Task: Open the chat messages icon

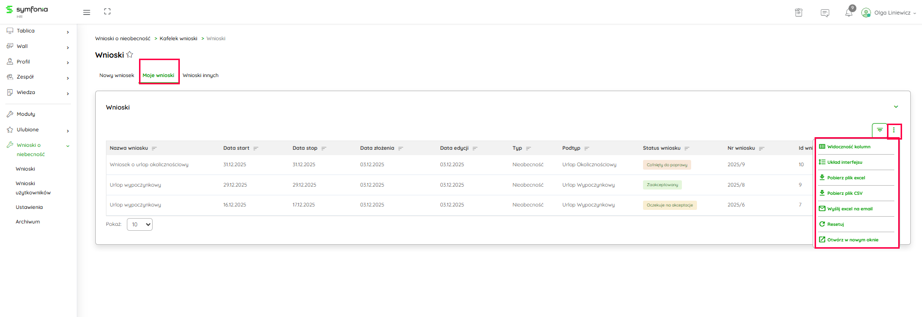Action: 825,13
